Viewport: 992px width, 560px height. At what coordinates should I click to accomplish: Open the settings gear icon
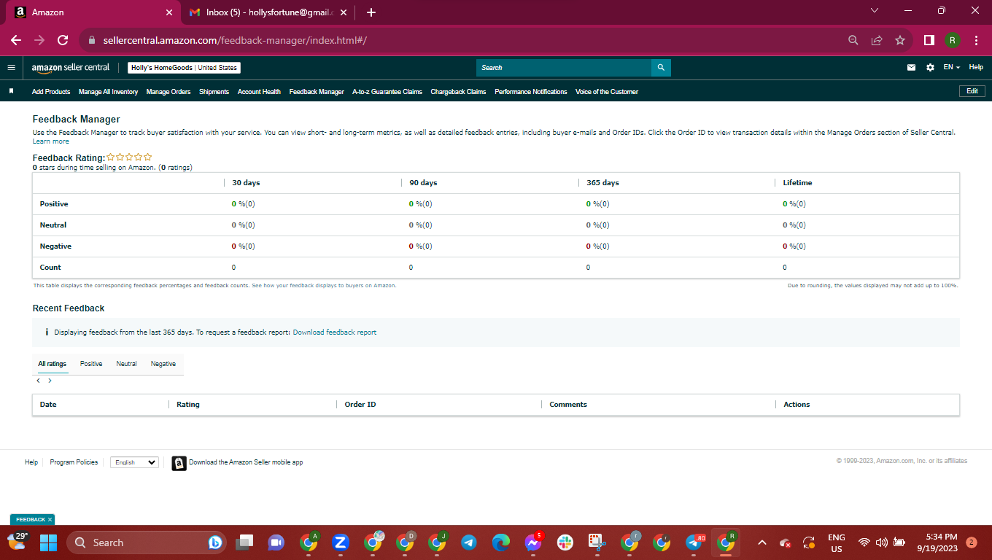coord(930,67)
